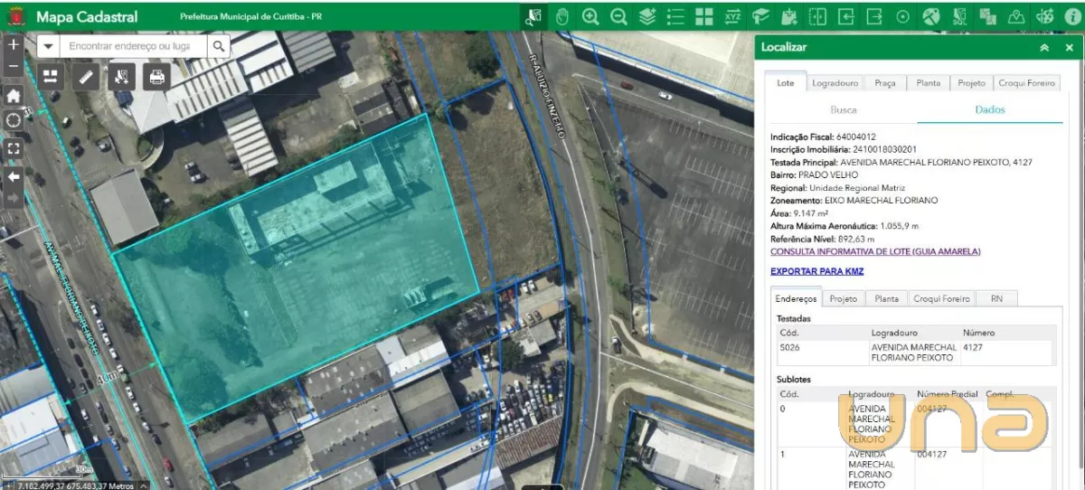
Task: Open Consulta Informativa de Lote link
Action: [874, 251]
